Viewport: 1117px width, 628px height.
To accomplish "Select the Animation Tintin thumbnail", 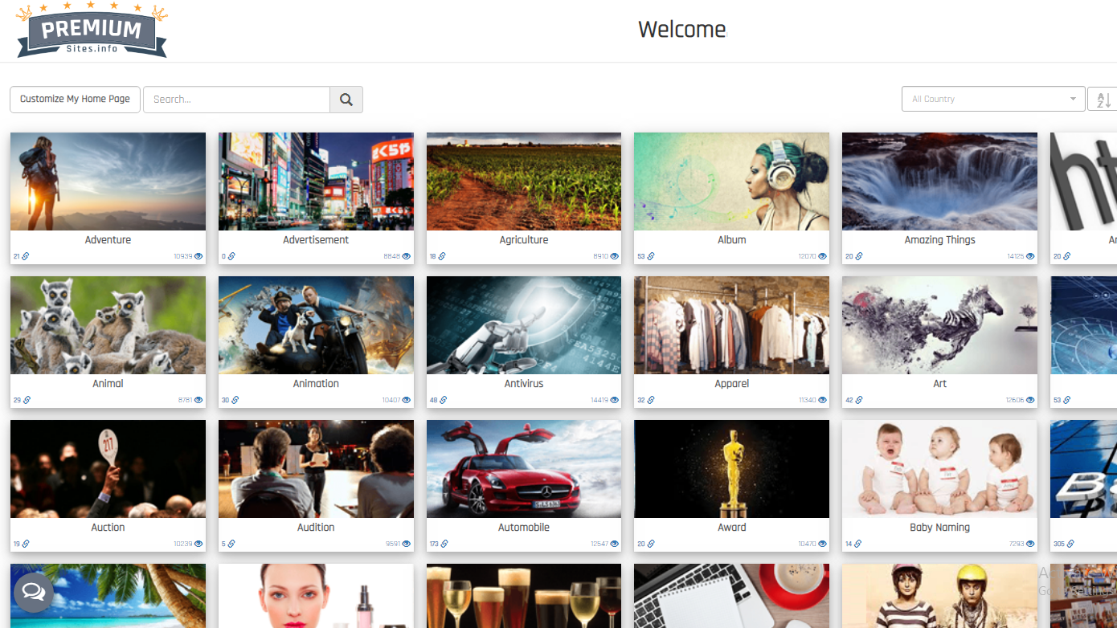I will (316, 325).
